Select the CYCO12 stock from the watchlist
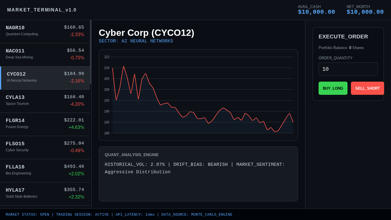Screen dimensions: 391x220 coord(45,77)
